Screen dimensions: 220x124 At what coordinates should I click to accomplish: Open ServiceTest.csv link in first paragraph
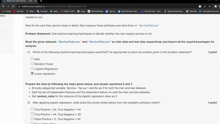tap(148, 25)
